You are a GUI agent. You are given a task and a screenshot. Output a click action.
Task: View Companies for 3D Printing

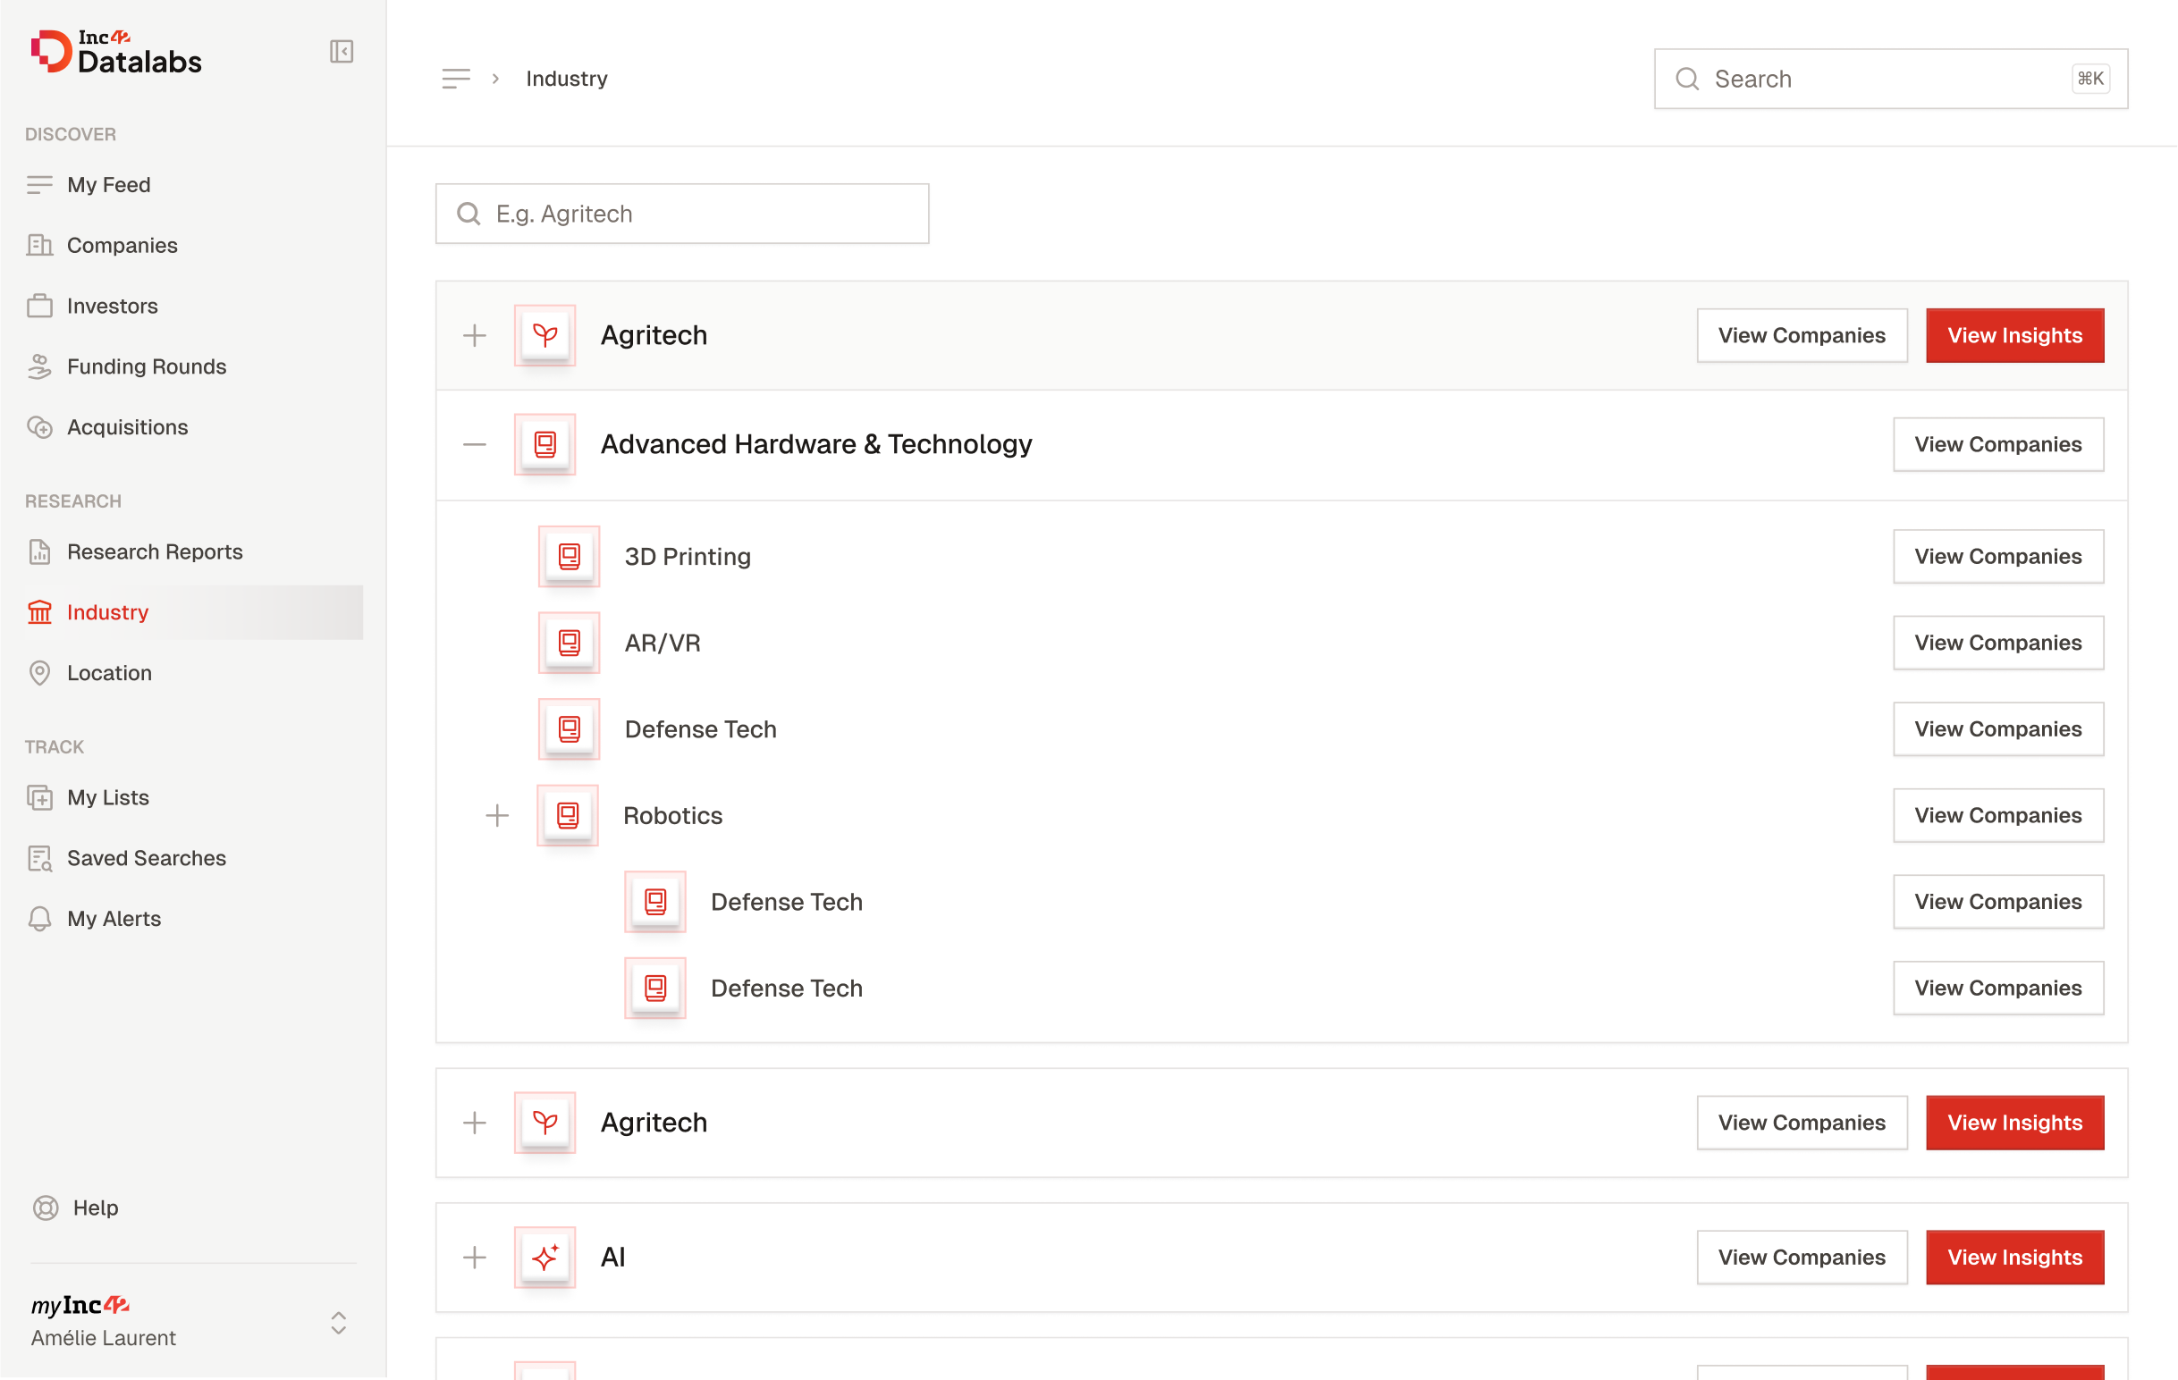point(1997,556)
